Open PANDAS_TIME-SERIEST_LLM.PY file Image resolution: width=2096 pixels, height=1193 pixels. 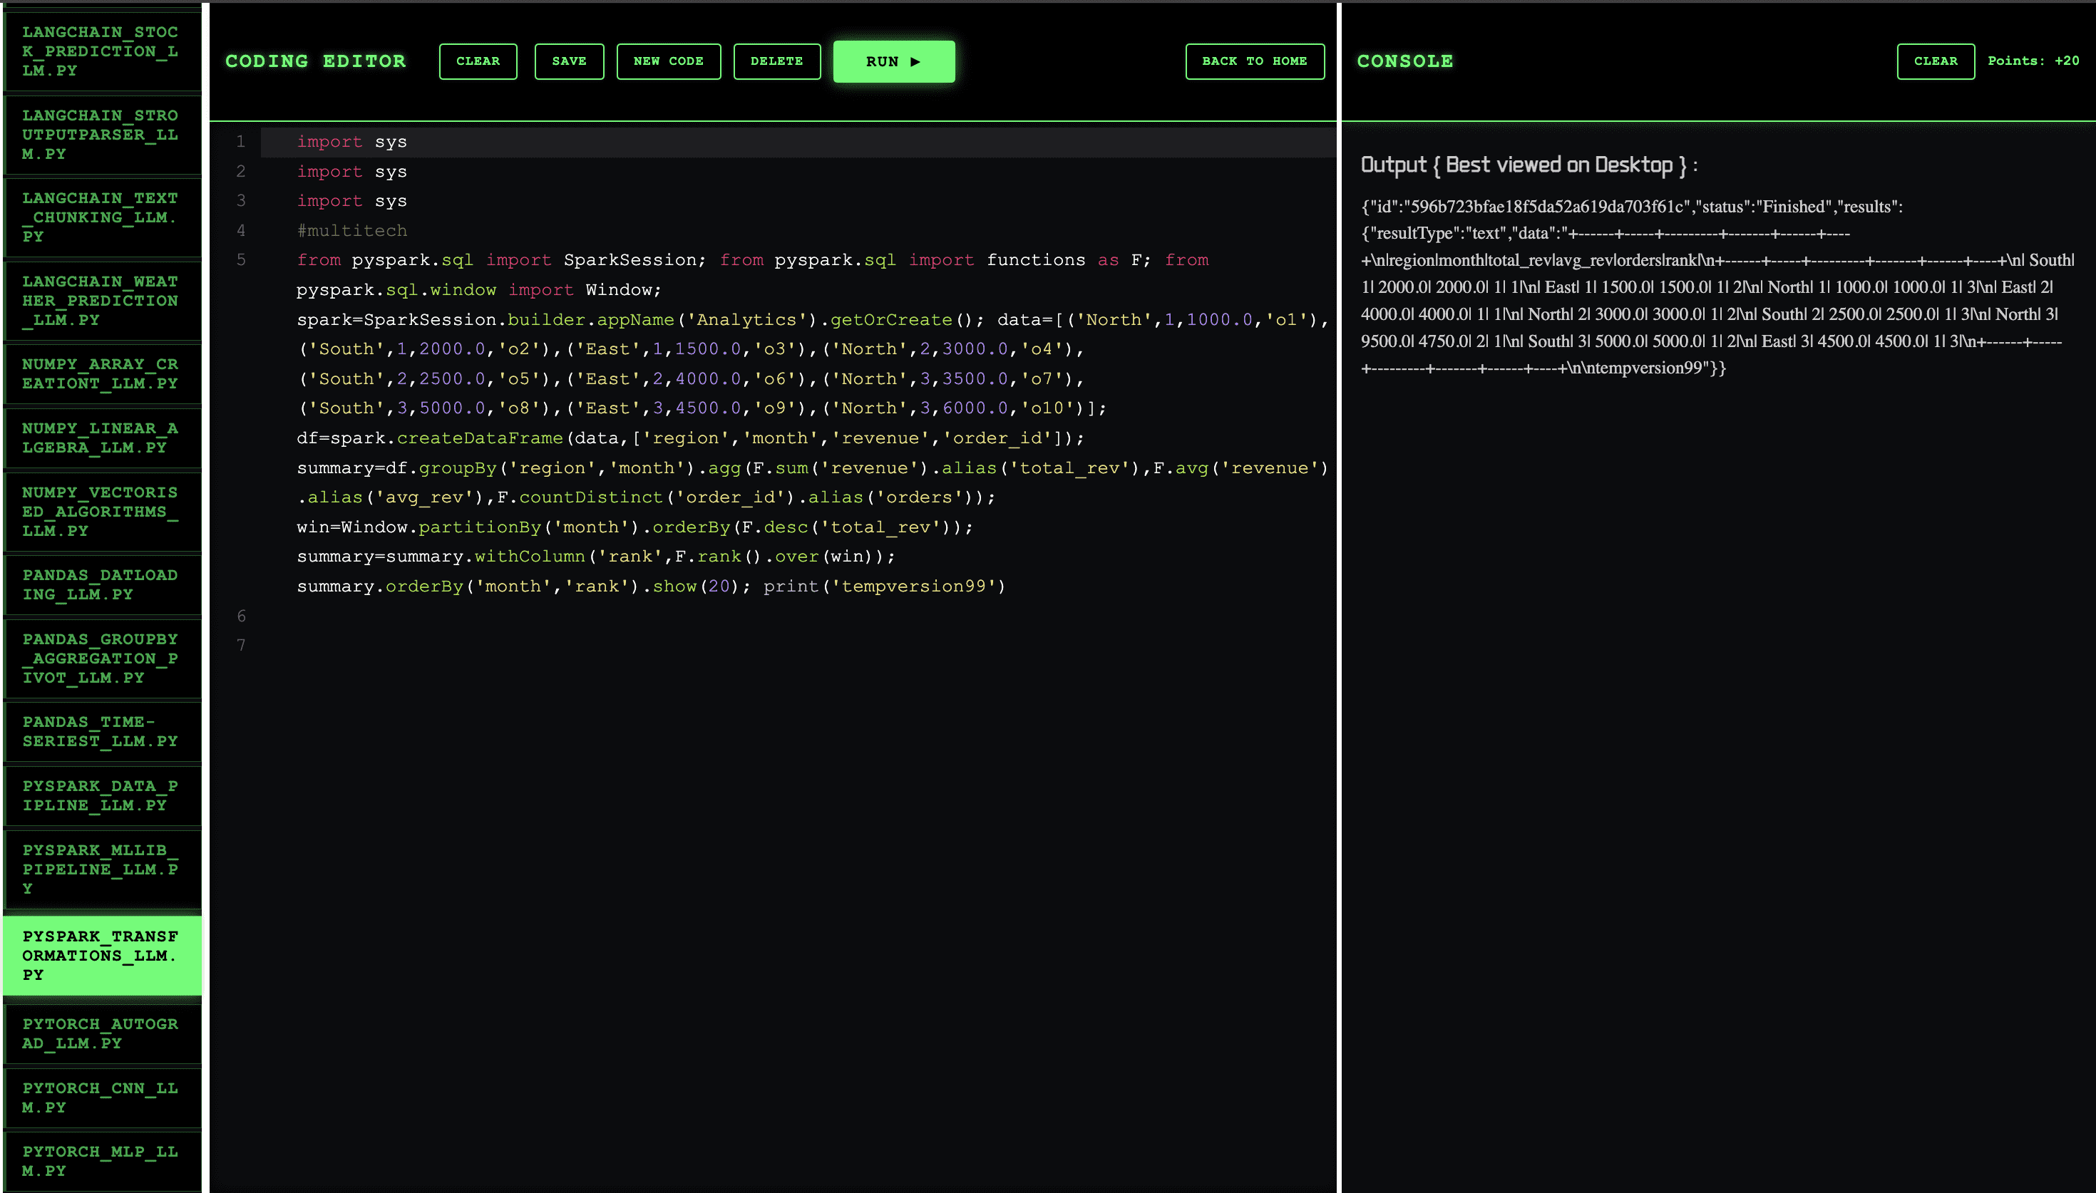click(102, 731)
